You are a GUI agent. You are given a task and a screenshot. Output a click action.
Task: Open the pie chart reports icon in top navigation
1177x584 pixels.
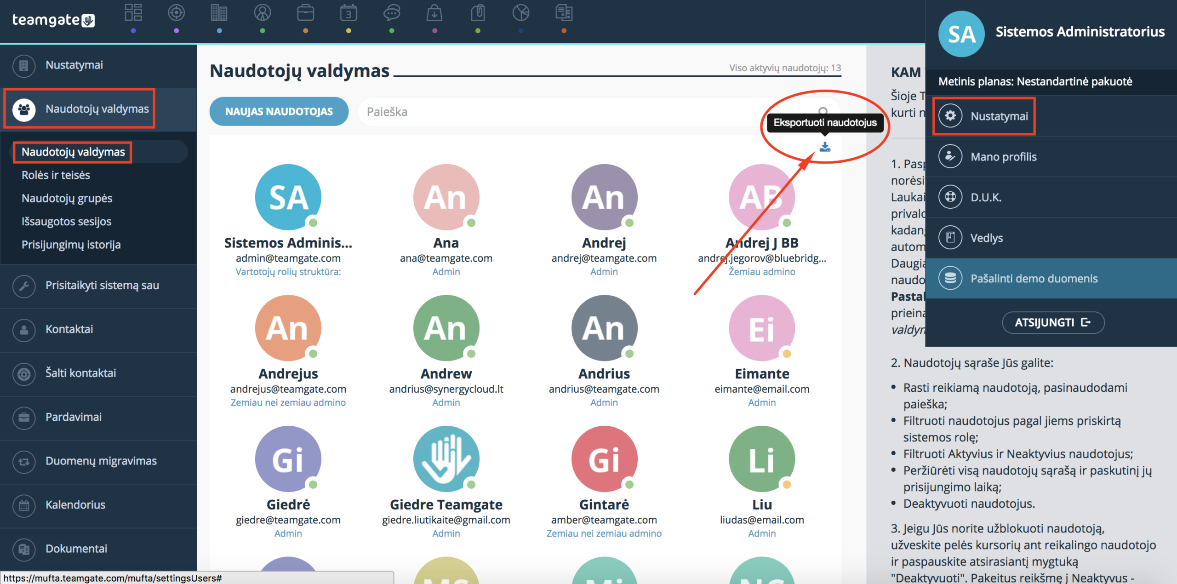[521, 12]
